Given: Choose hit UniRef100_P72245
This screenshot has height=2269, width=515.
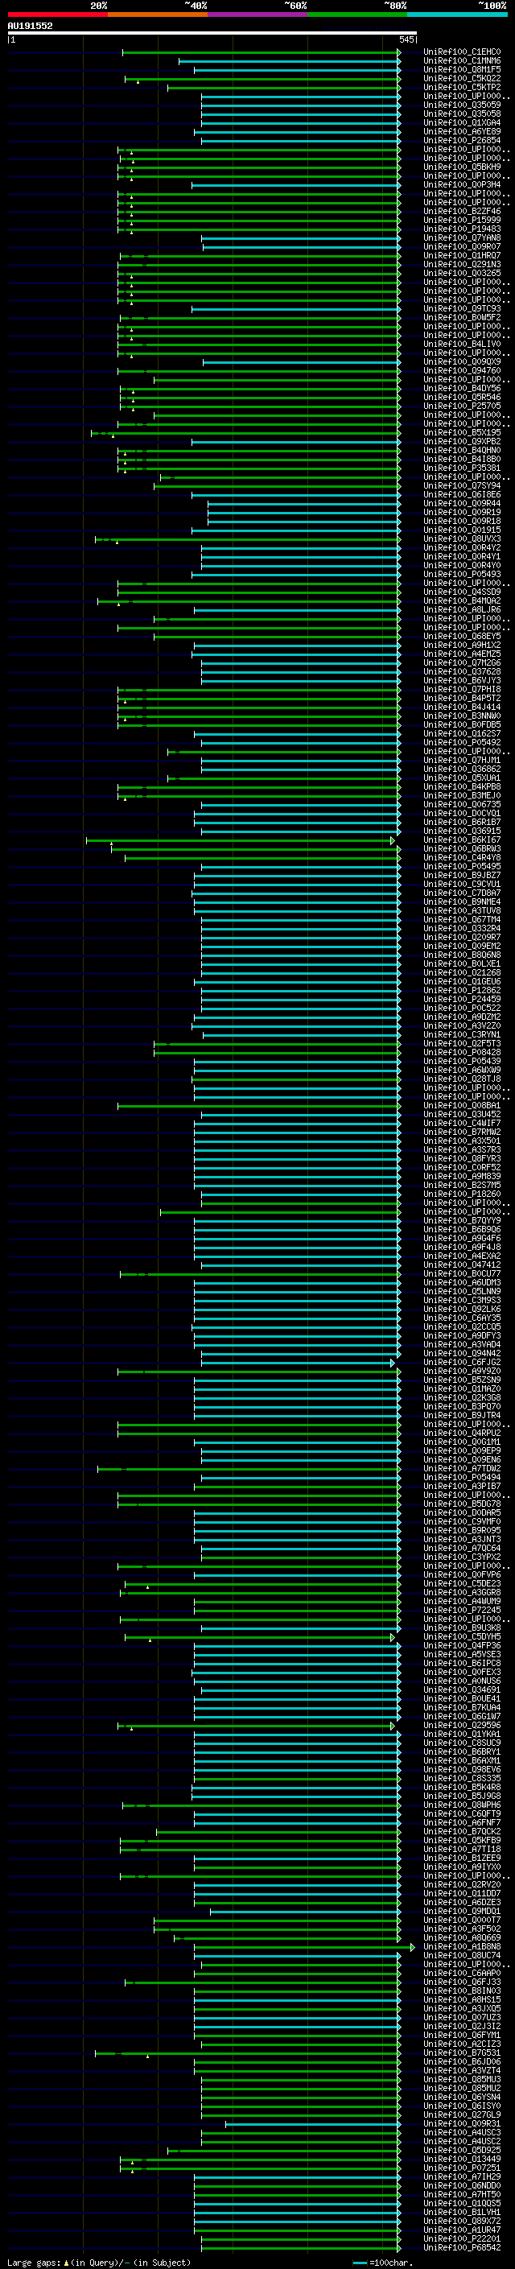Looking at the screenshot, I should coord(461,1610).
